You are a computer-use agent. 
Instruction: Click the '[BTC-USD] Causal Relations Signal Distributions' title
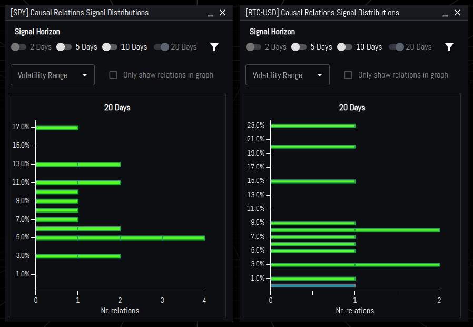pos(322,13)
